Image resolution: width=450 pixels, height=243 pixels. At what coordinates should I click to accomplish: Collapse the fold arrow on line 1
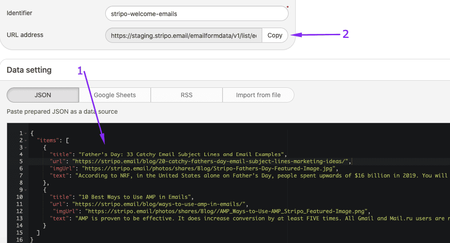(26, 133)
